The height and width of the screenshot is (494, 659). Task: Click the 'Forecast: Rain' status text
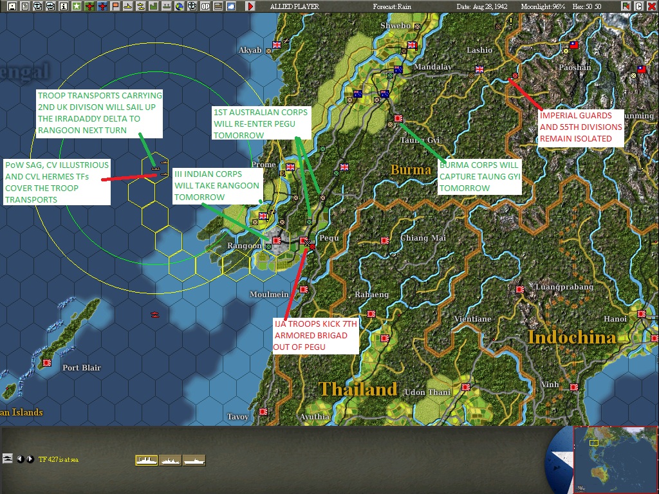392,6
